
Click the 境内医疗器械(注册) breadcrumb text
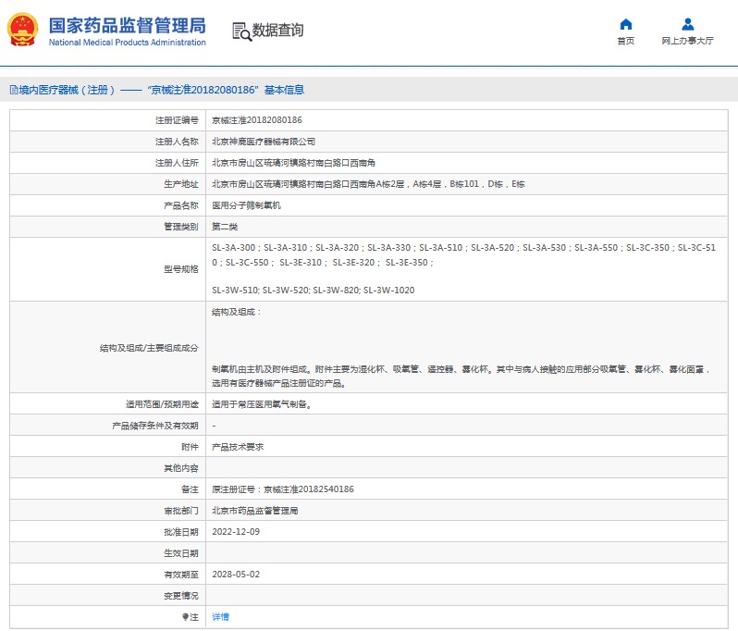click(x=68, y=90)
